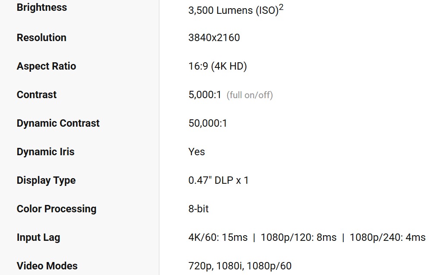Select the 3840x2160 resolution value
The width and height of the screenshot is (431, 275).
pos(214,38)
